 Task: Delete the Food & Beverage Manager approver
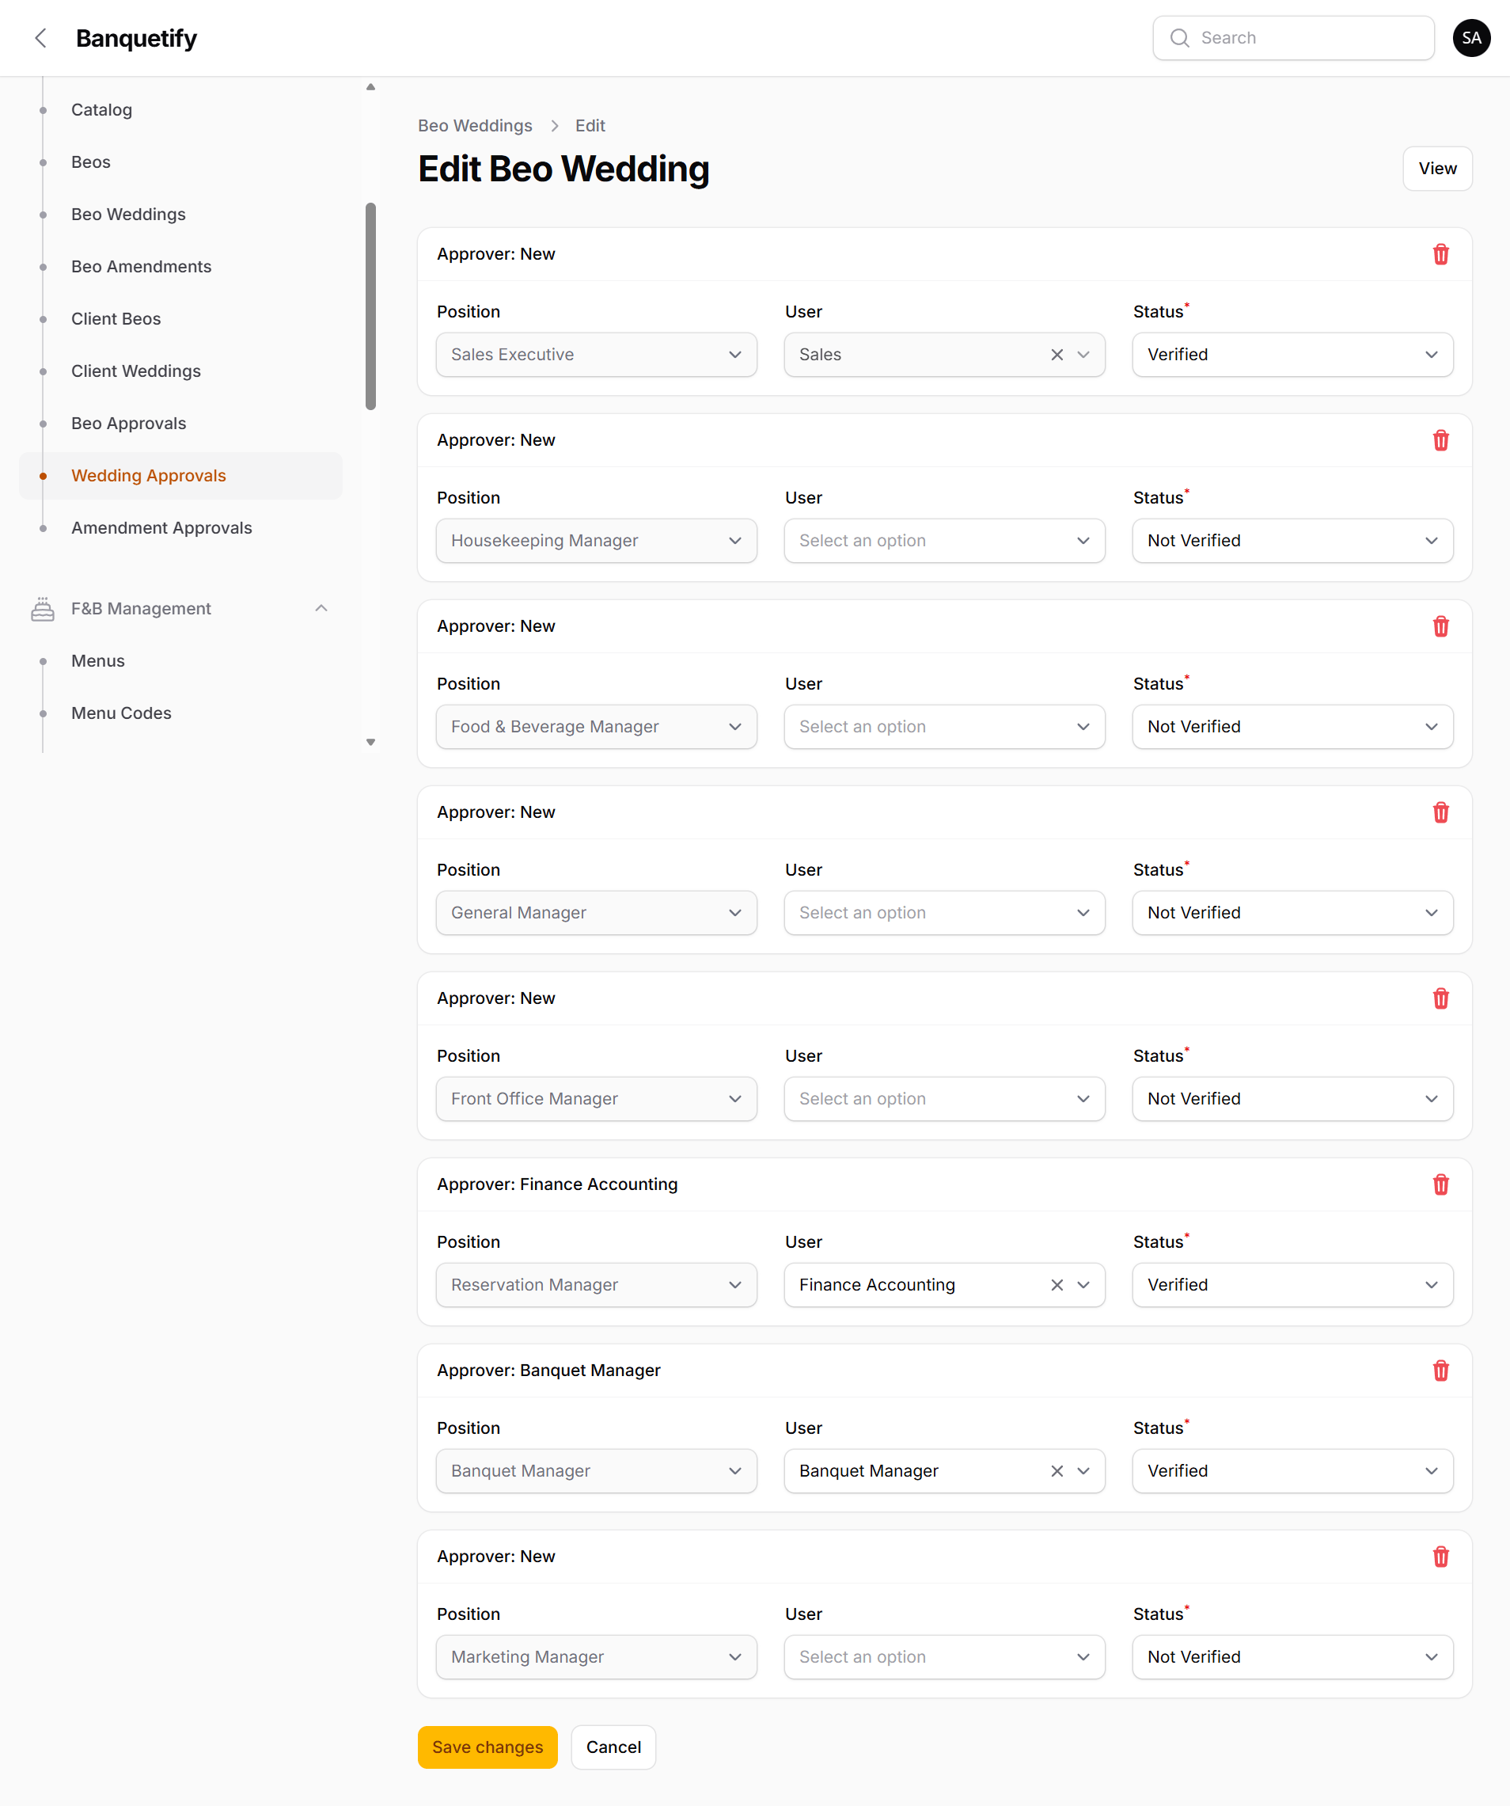pos(1440,626)
